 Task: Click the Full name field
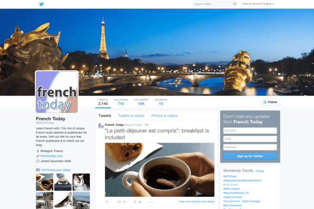pyautogui.click(x=250, y=131)
